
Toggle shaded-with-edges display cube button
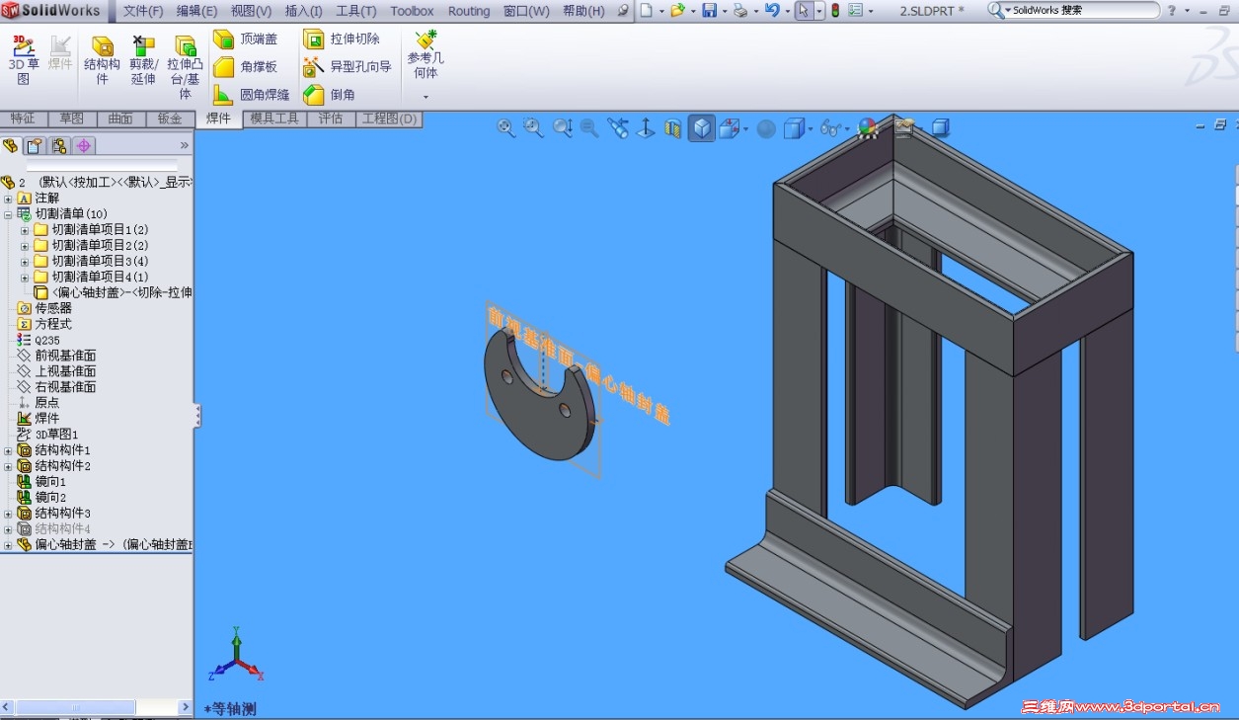coord(701,128)
